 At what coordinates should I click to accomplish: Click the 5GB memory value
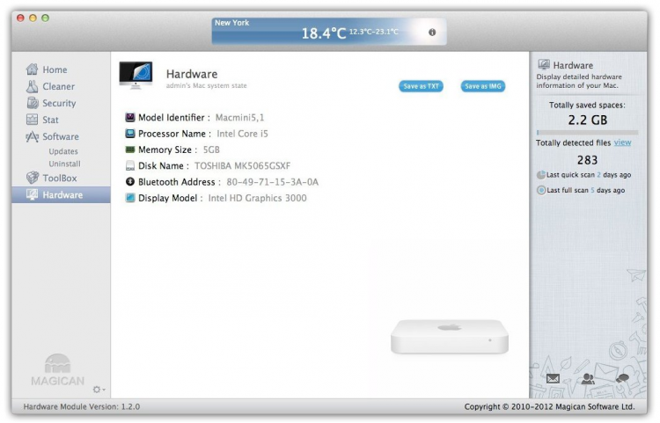point(211,150)
